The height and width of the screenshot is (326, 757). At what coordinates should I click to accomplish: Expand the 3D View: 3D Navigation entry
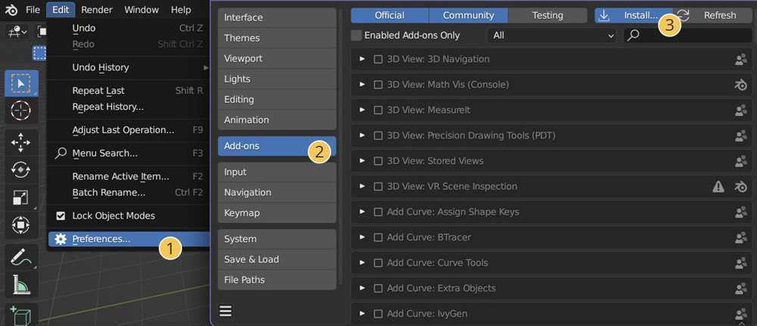click(363, 59)
